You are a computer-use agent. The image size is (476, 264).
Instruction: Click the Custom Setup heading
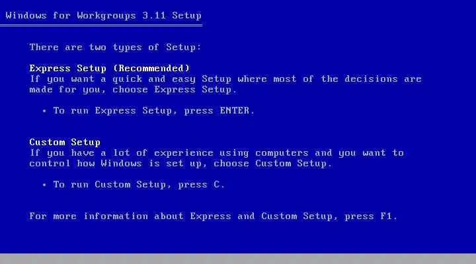65,142
